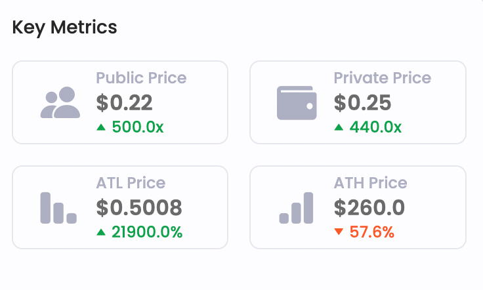This screenshot has height=290, width=483.
Task: Click the red down arrow beside 57.6%
Action: [338, 232]
